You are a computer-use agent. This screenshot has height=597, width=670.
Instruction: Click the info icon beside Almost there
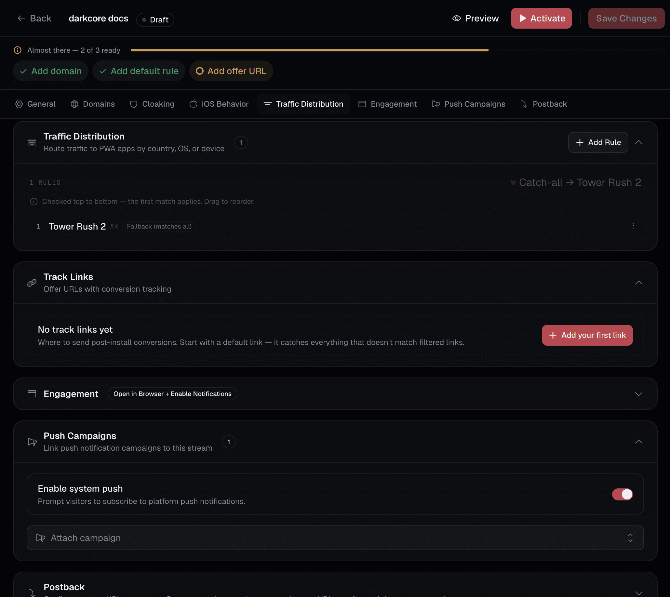point(17,50)
